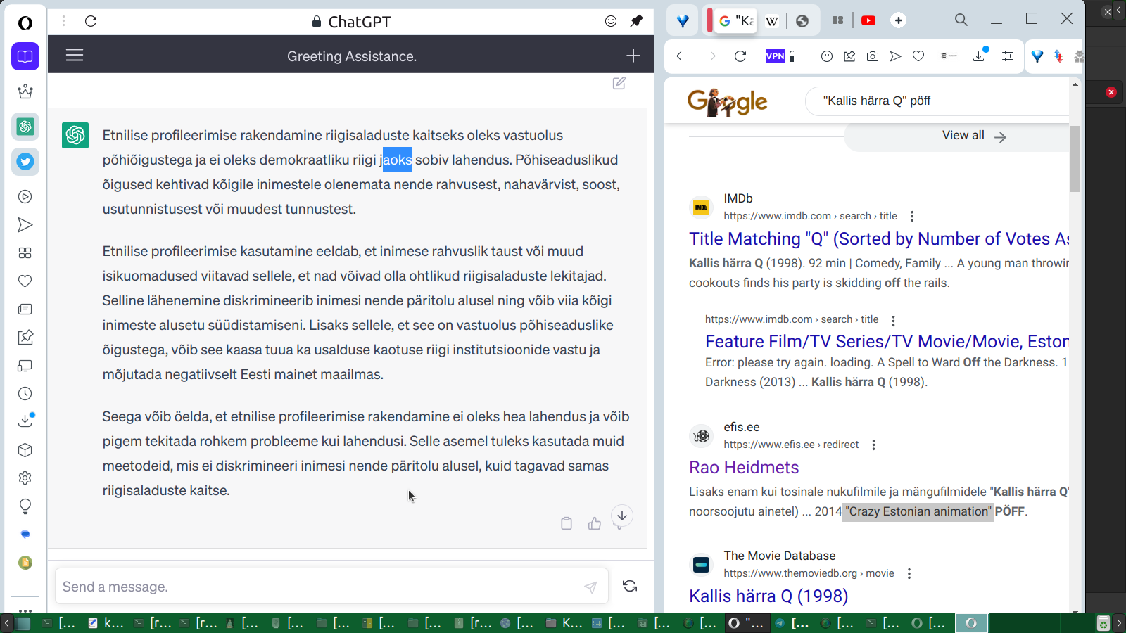Open Settings gear in the Opera sidebar
Viewport: 1126px width, 633px height.
(x=25, y=478)
